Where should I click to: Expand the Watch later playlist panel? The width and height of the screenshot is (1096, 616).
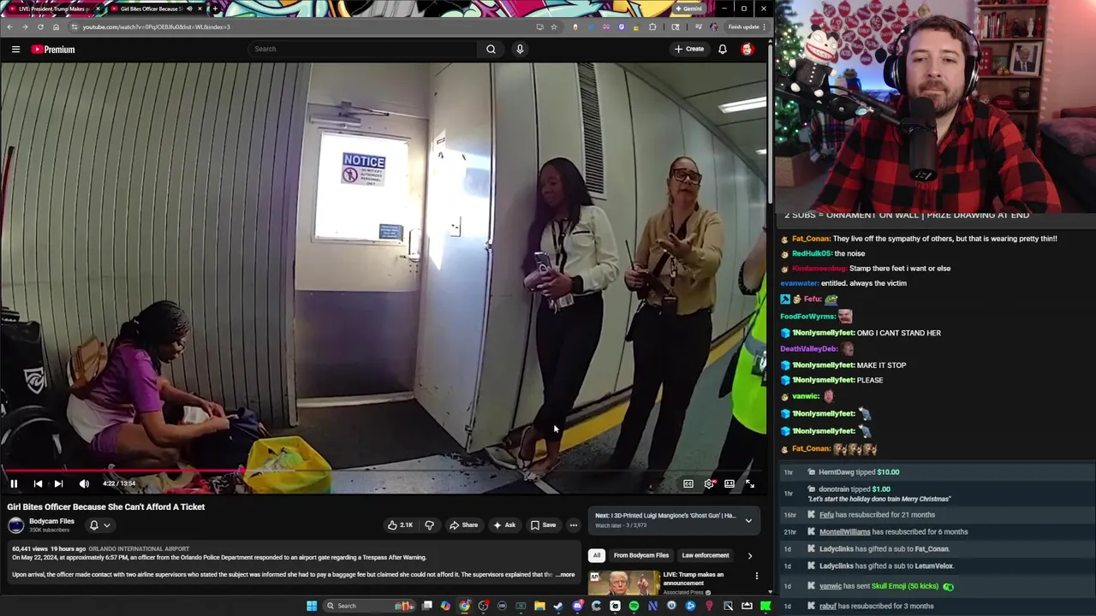coord(748,520)
